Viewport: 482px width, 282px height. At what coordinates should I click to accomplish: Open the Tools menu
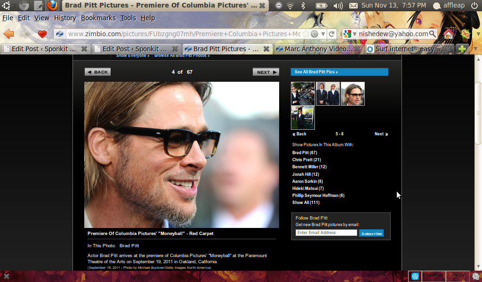(128, 18)
